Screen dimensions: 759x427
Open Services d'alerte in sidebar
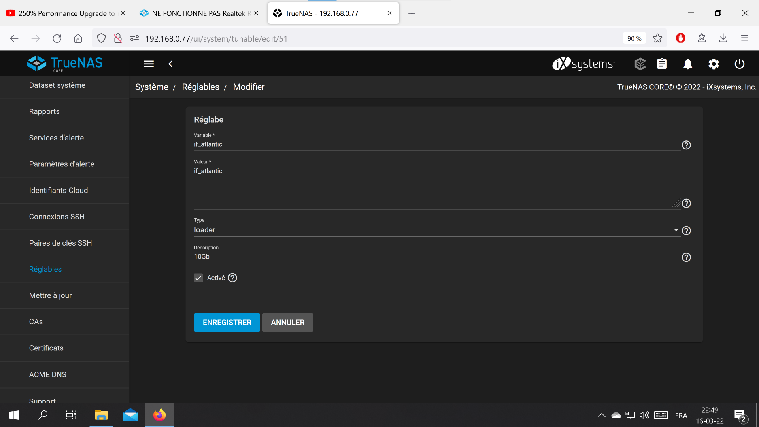64,138
